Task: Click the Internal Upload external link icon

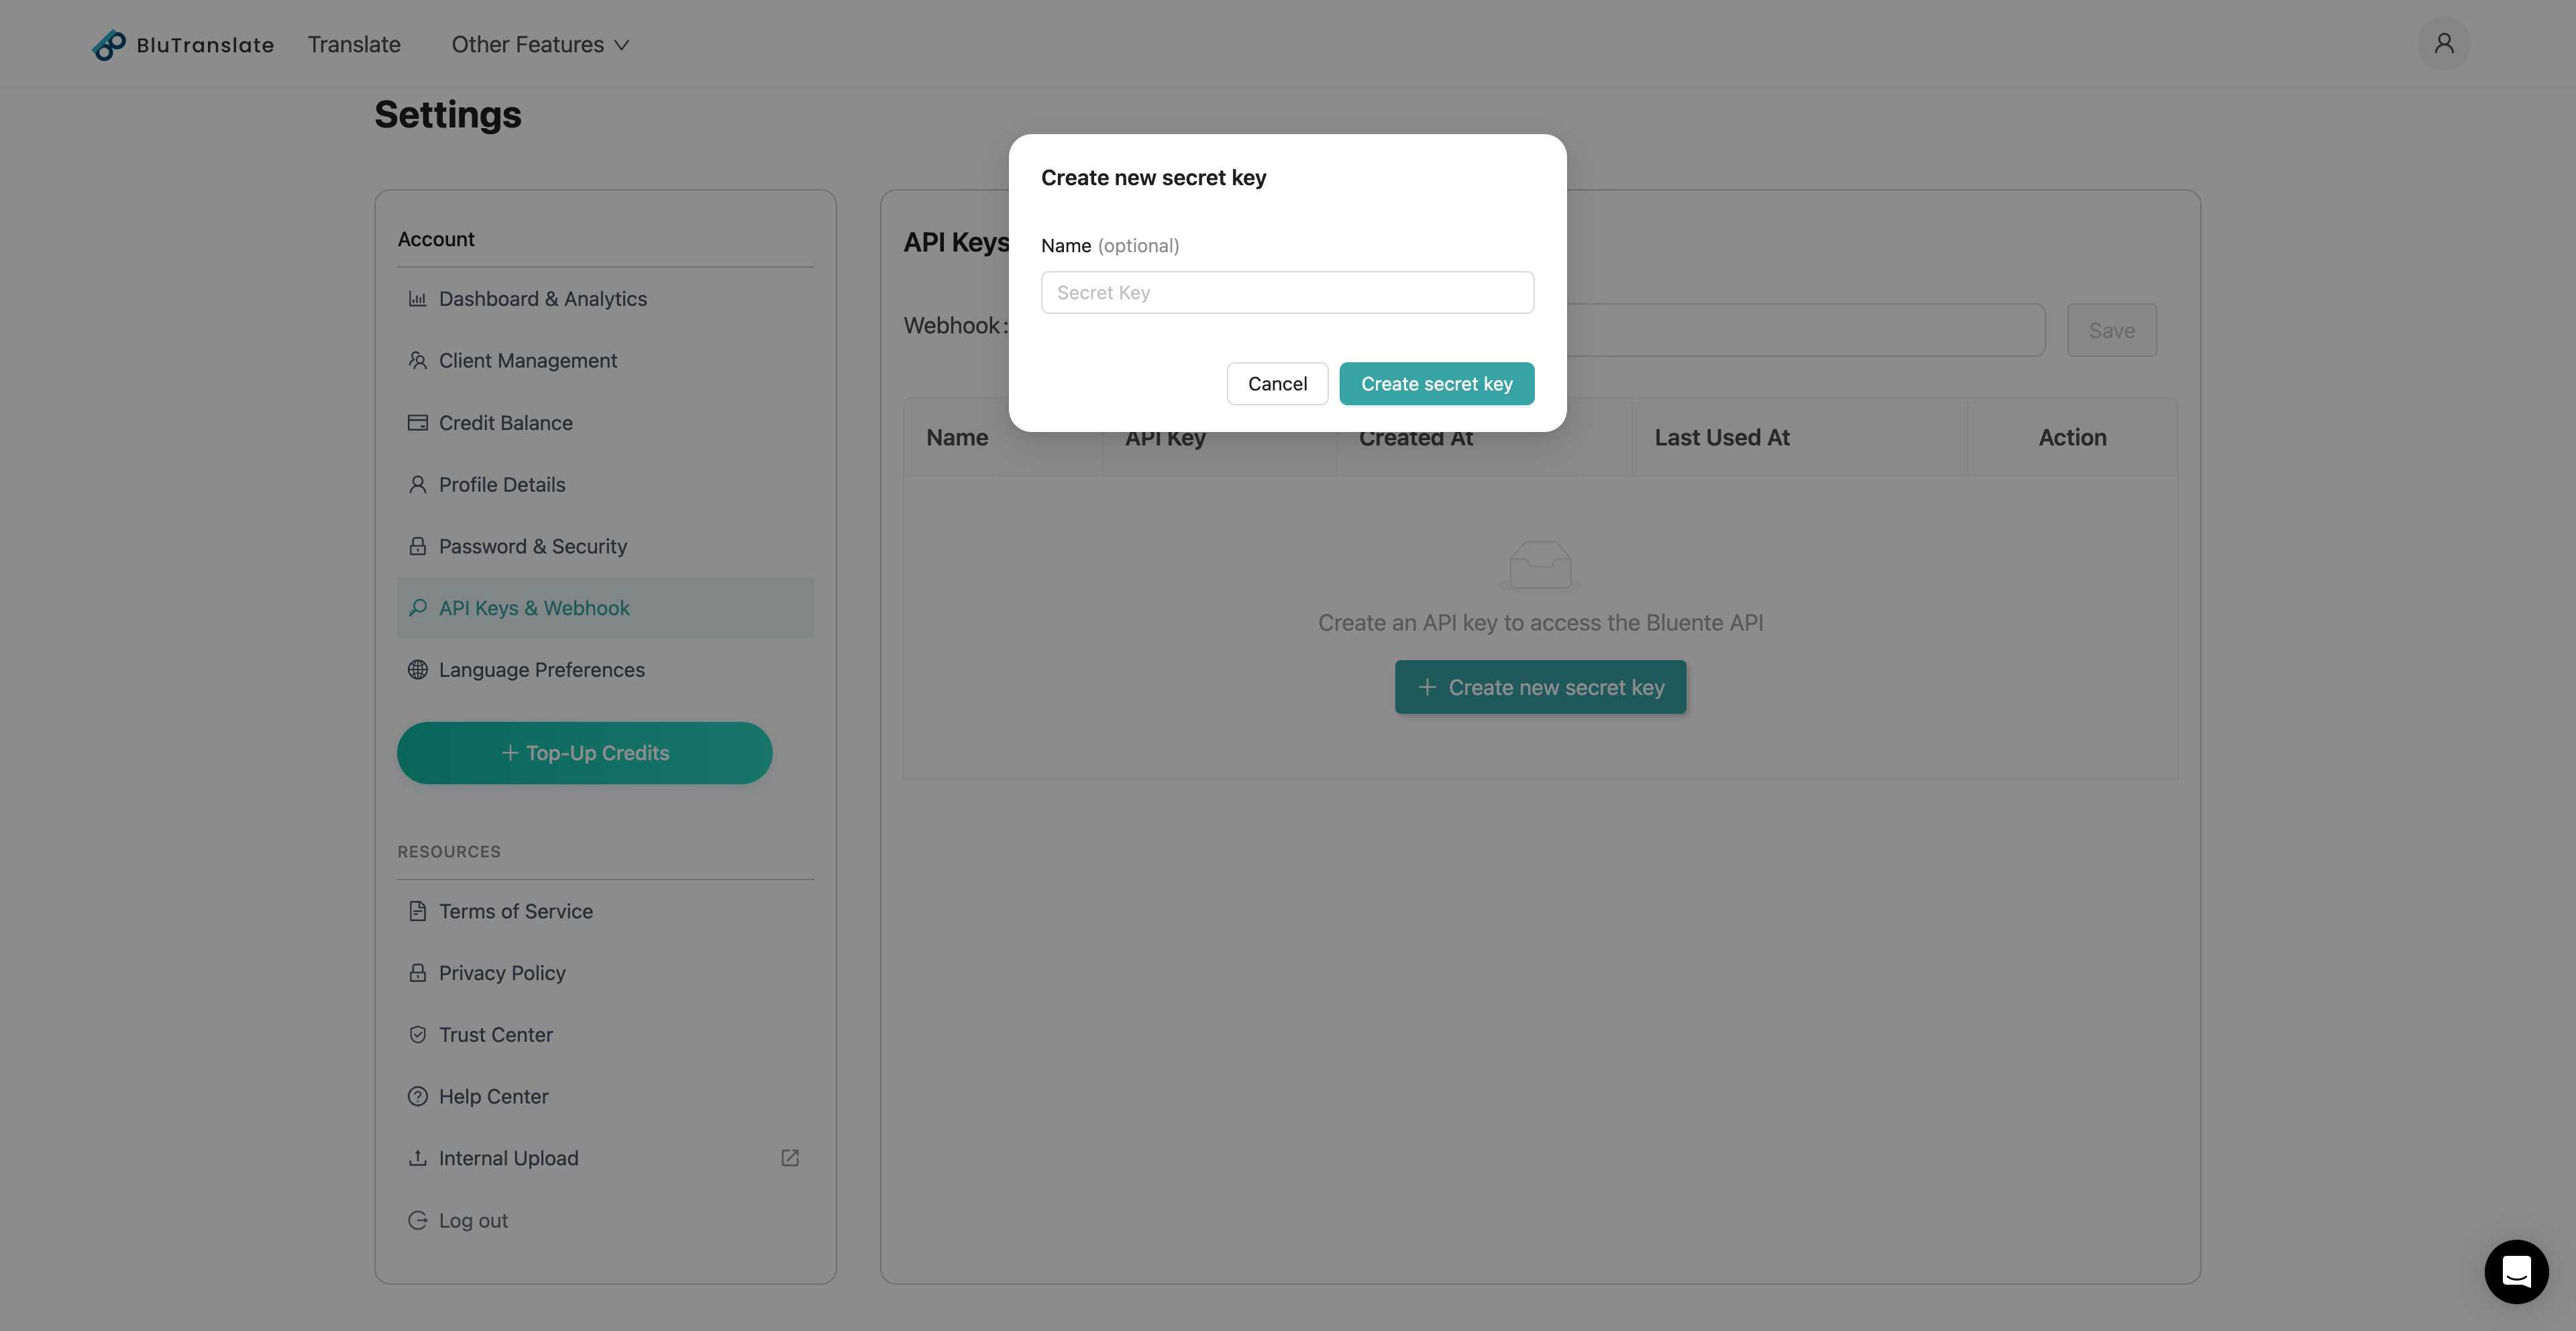Action: (789, 1157)
